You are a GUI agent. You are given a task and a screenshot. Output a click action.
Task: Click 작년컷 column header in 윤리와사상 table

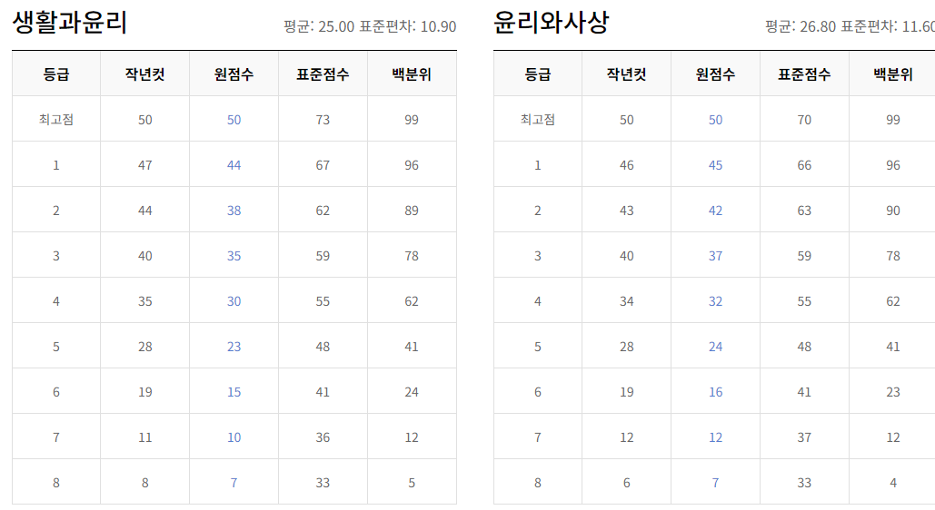pos(626,74)
